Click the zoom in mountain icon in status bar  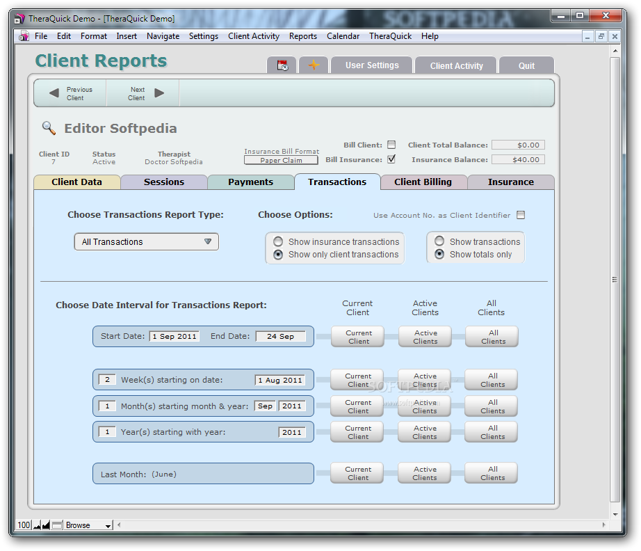pyautogui.click(x=46, y=525)
